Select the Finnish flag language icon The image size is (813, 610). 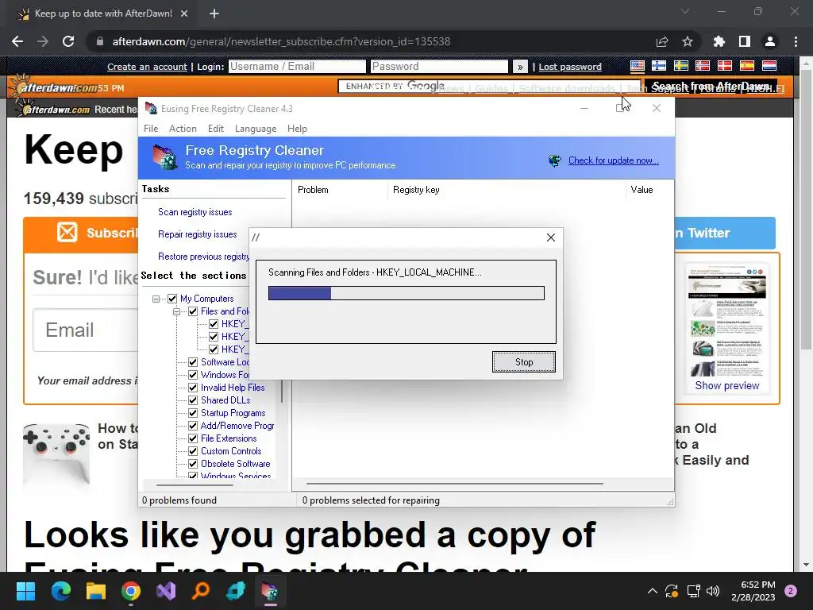659,66
